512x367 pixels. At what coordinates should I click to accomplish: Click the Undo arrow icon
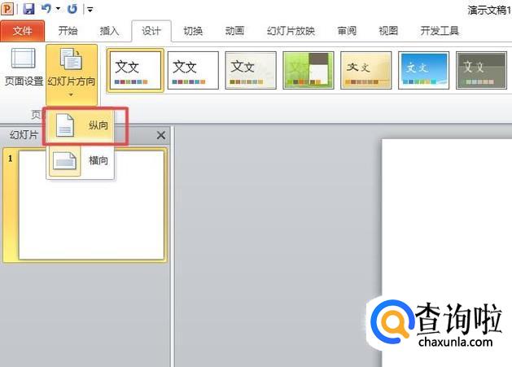pyautogui.click(x=46, y=9)
